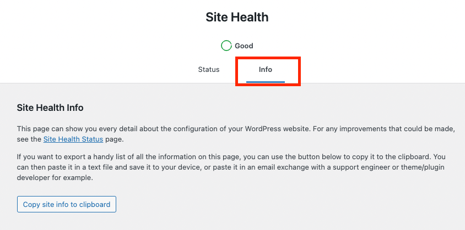Click the word "configuration" in first paragraph
465x230 pixels.
point(194,128)
